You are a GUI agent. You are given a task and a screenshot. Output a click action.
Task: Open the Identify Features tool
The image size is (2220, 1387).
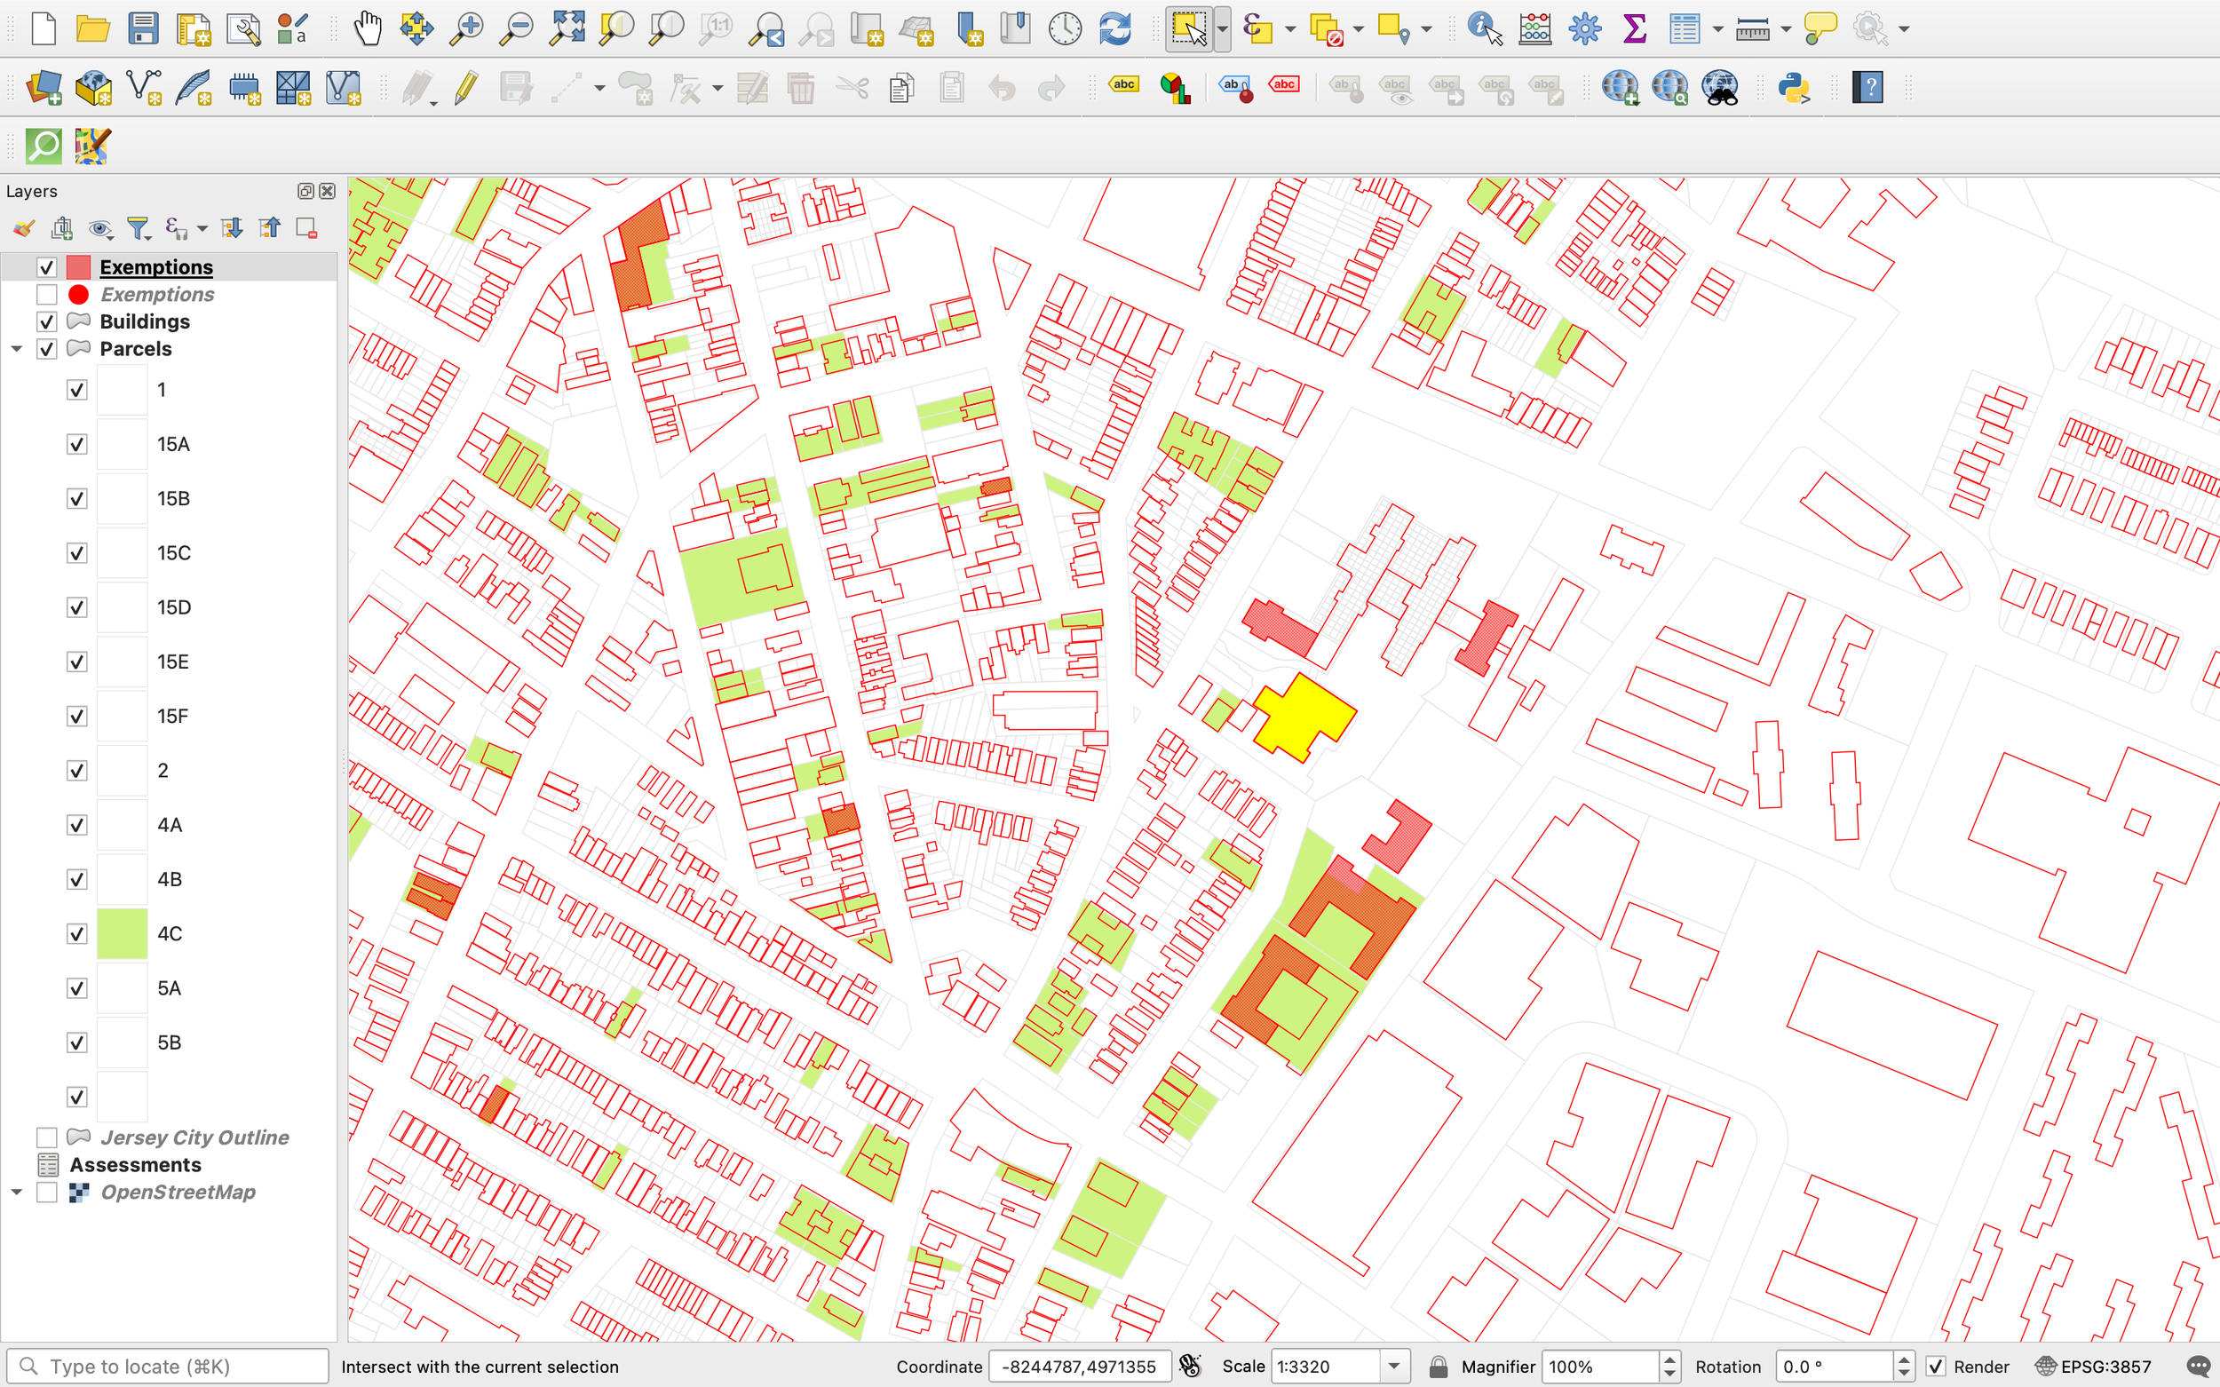click(1483, 29)
